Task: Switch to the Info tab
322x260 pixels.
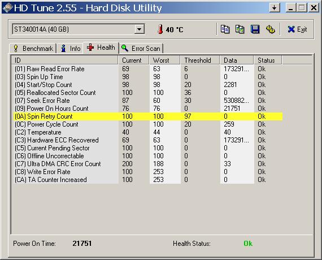Action: 71,49
